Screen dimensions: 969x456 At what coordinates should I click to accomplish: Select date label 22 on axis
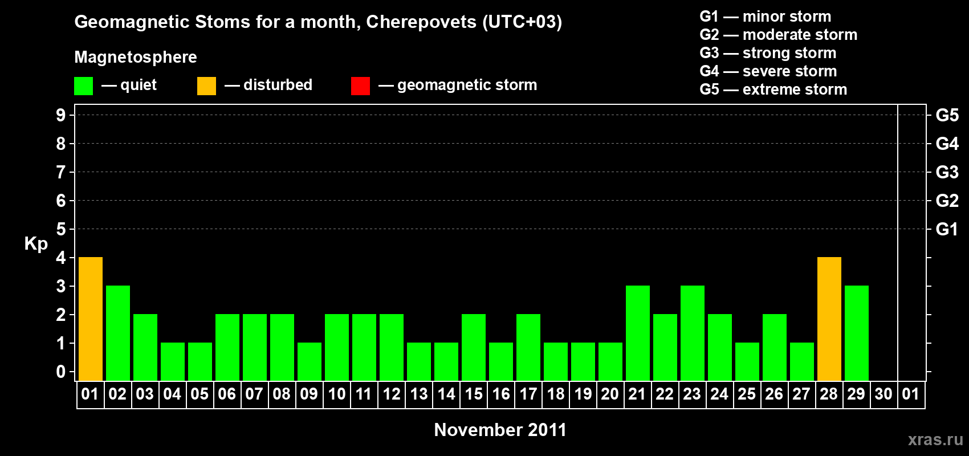click(x=665, y=394)
